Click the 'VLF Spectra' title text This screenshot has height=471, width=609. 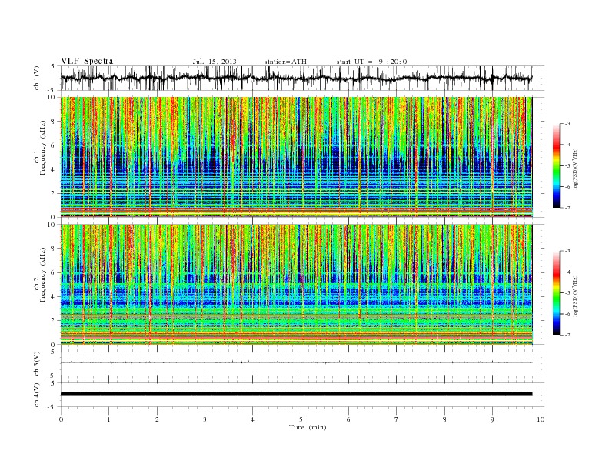coord(87,61)
